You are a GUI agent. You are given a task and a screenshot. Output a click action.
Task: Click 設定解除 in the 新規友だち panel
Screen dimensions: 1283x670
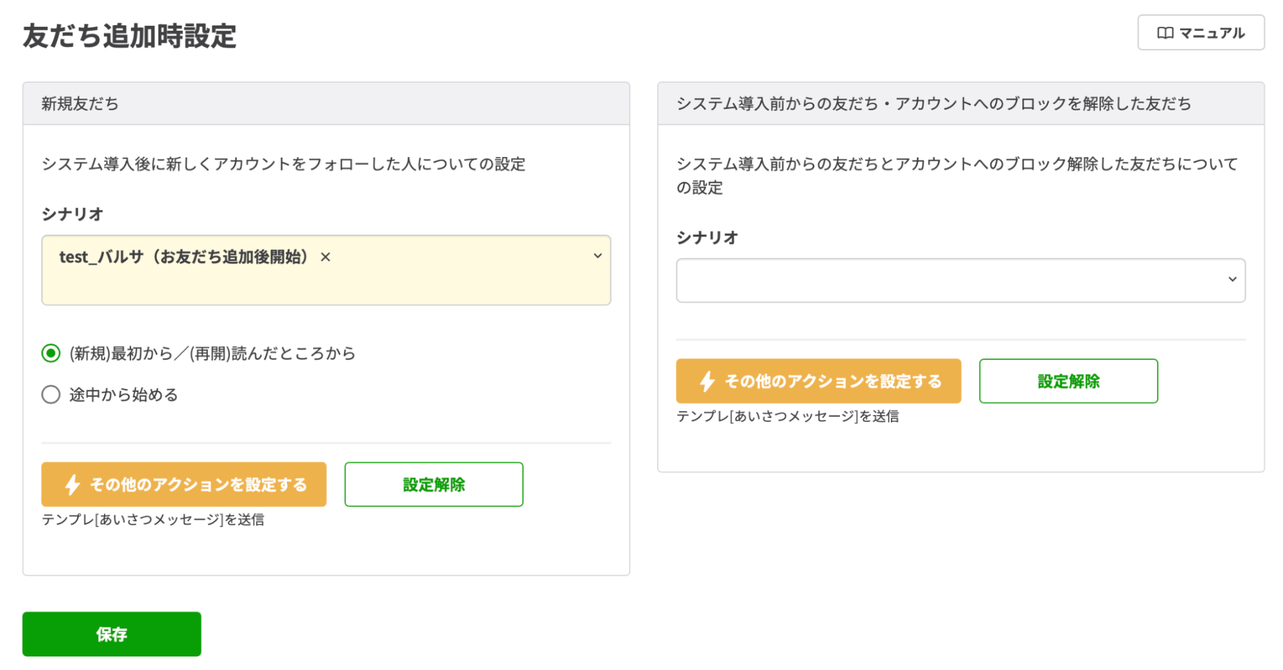(x=434, y=485)
